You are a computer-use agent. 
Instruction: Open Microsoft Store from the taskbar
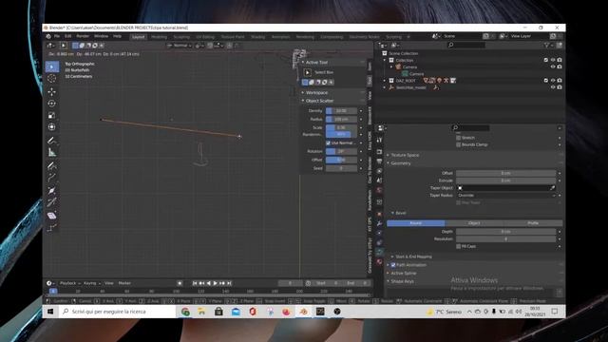click(218, 312)
